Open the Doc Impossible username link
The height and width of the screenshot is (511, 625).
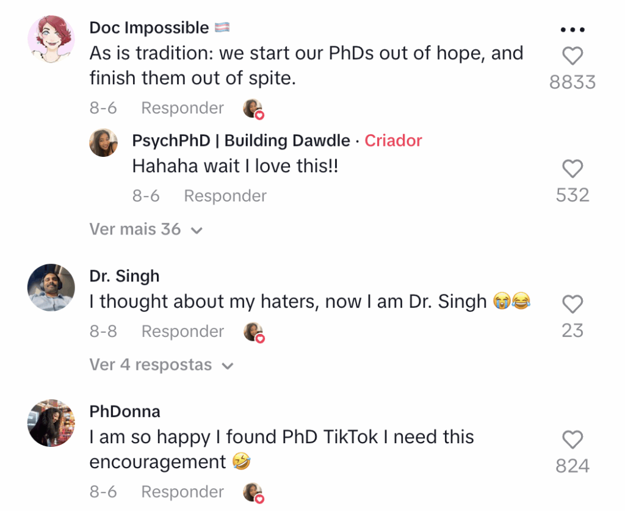149,28
